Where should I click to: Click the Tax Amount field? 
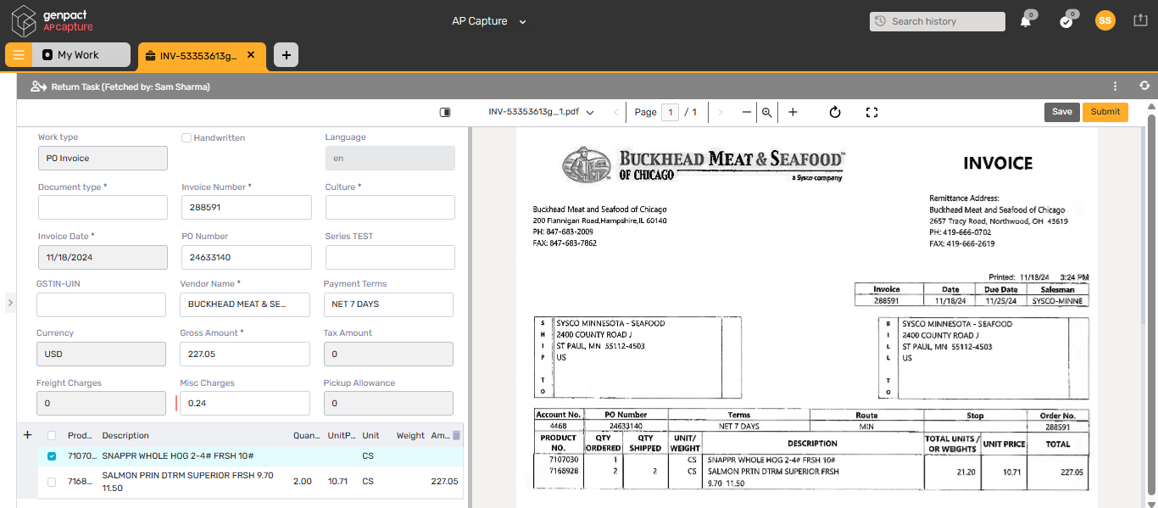(388, 354)
